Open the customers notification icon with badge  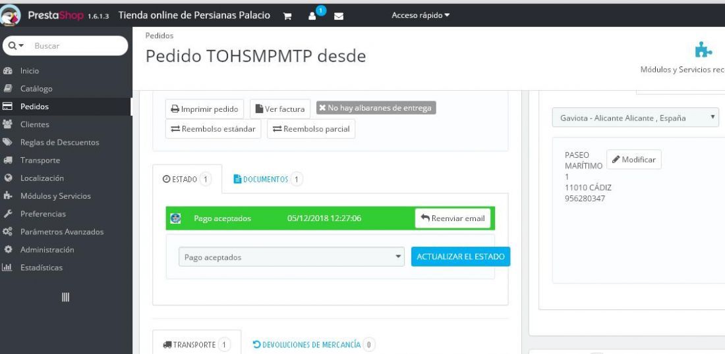click(312, 16)
